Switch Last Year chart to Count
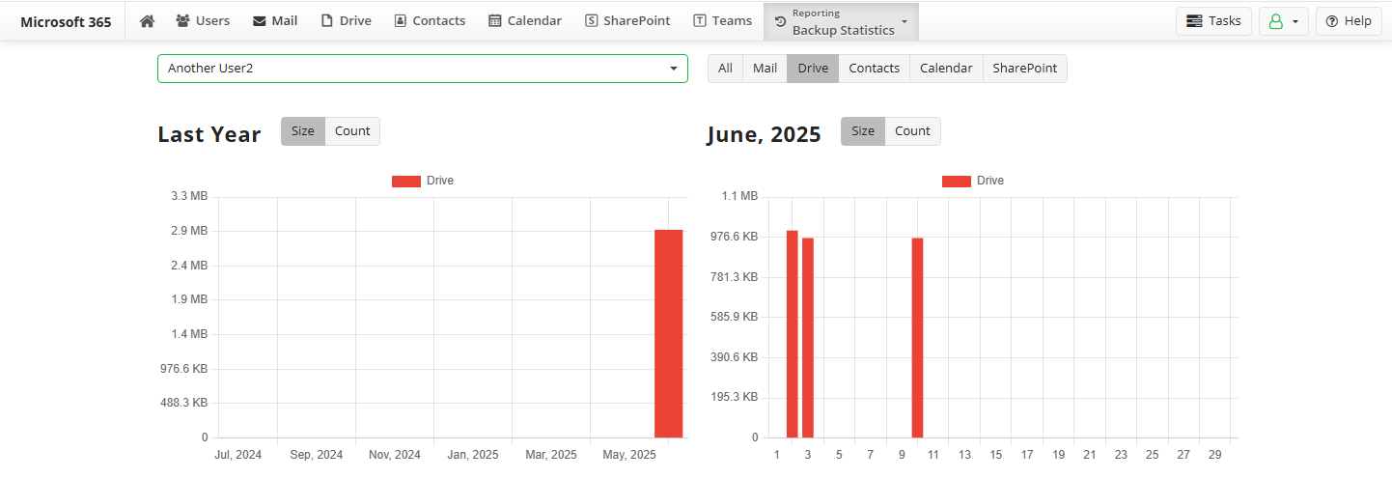 tap(352, 131)
